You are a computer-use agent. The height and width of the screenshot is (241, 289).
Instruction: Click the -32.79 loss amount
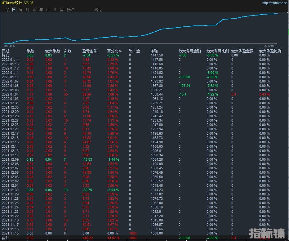87,190
